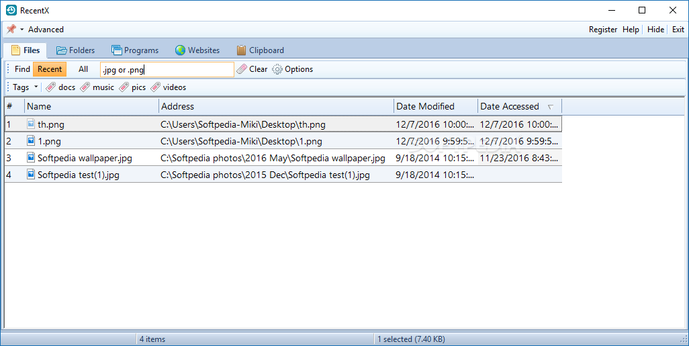Filter by the music tag label
The width and height of the screenshot is (689, 346).
103,87
